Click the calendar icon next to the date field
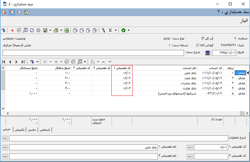 coord(207,53)
